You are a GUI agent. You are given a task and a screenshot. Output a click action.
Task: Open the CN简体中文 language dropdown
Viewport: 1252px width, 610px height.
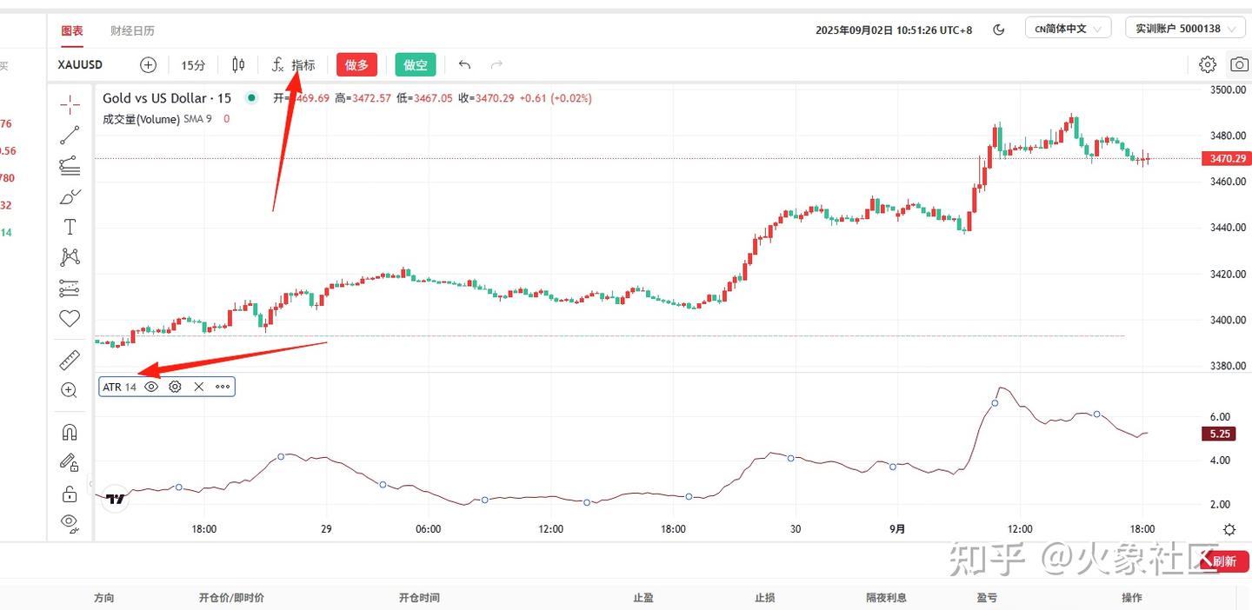pyautogui.click(x=1068, y=29)
